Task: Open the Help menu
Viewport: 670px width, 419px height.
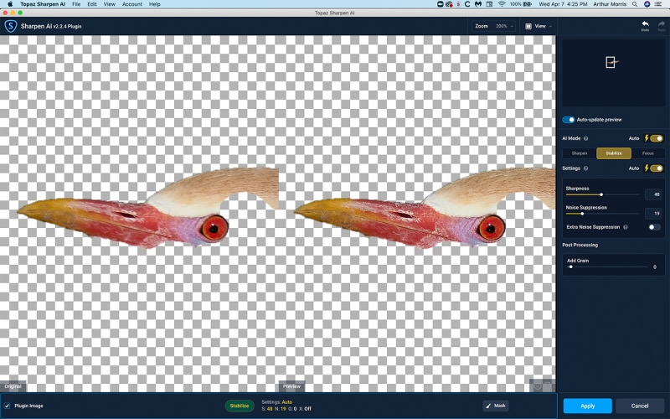Action: point(155,4)
